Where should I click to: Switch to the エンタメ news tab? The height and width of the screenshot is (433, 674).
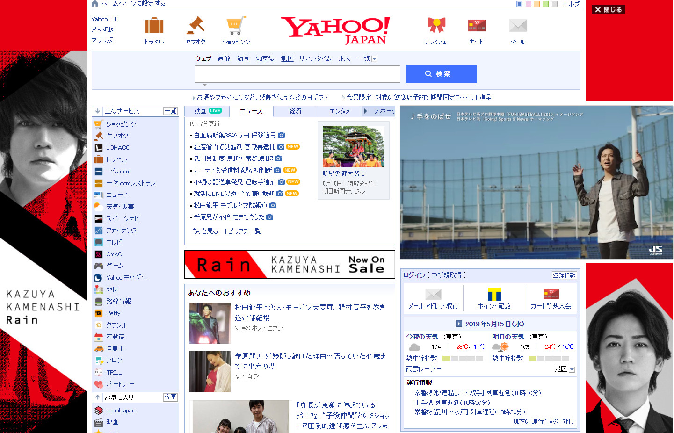(x=340, y=111)
